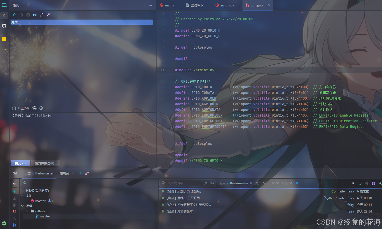Switch to main.c editor tab
This screenshot has height=229, width=382.
click(167, 5)
